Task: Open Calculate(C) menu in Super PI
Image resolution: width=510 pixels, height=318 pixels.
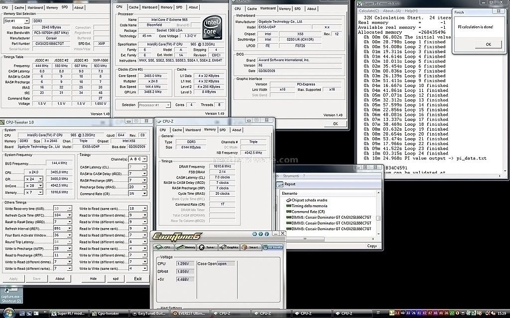Action: (369, 11)
